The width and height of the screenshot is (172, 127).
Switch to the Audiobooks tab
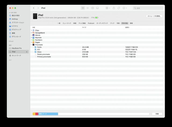pyautogui.click(x=102, y=23)
